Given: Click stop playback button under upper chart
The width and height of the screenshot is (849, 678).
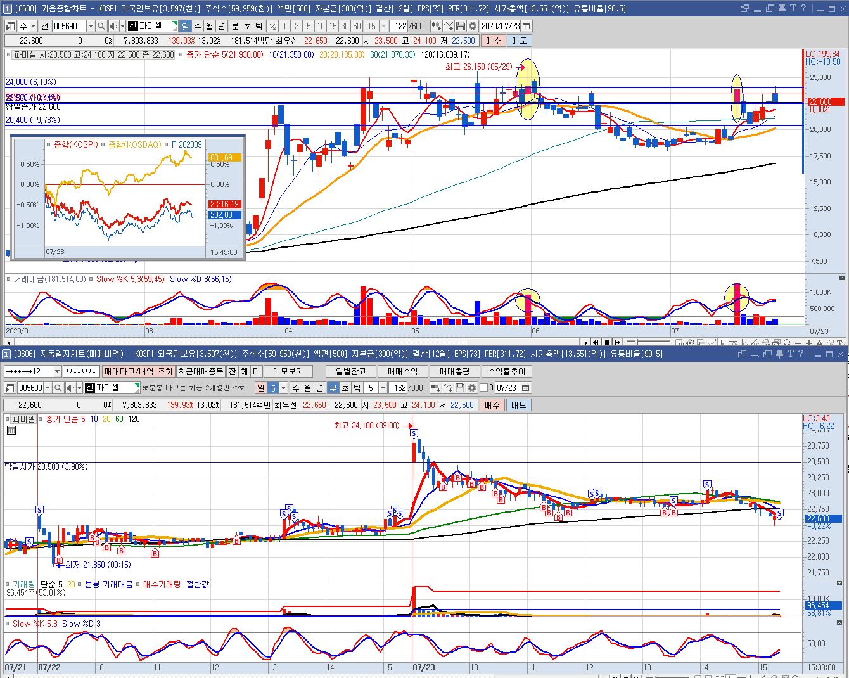Looking at the screenshot, I should click(607, 342).
